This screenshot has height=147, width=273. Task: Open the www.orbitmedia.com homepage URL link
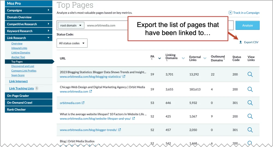(x=74, y=92)
